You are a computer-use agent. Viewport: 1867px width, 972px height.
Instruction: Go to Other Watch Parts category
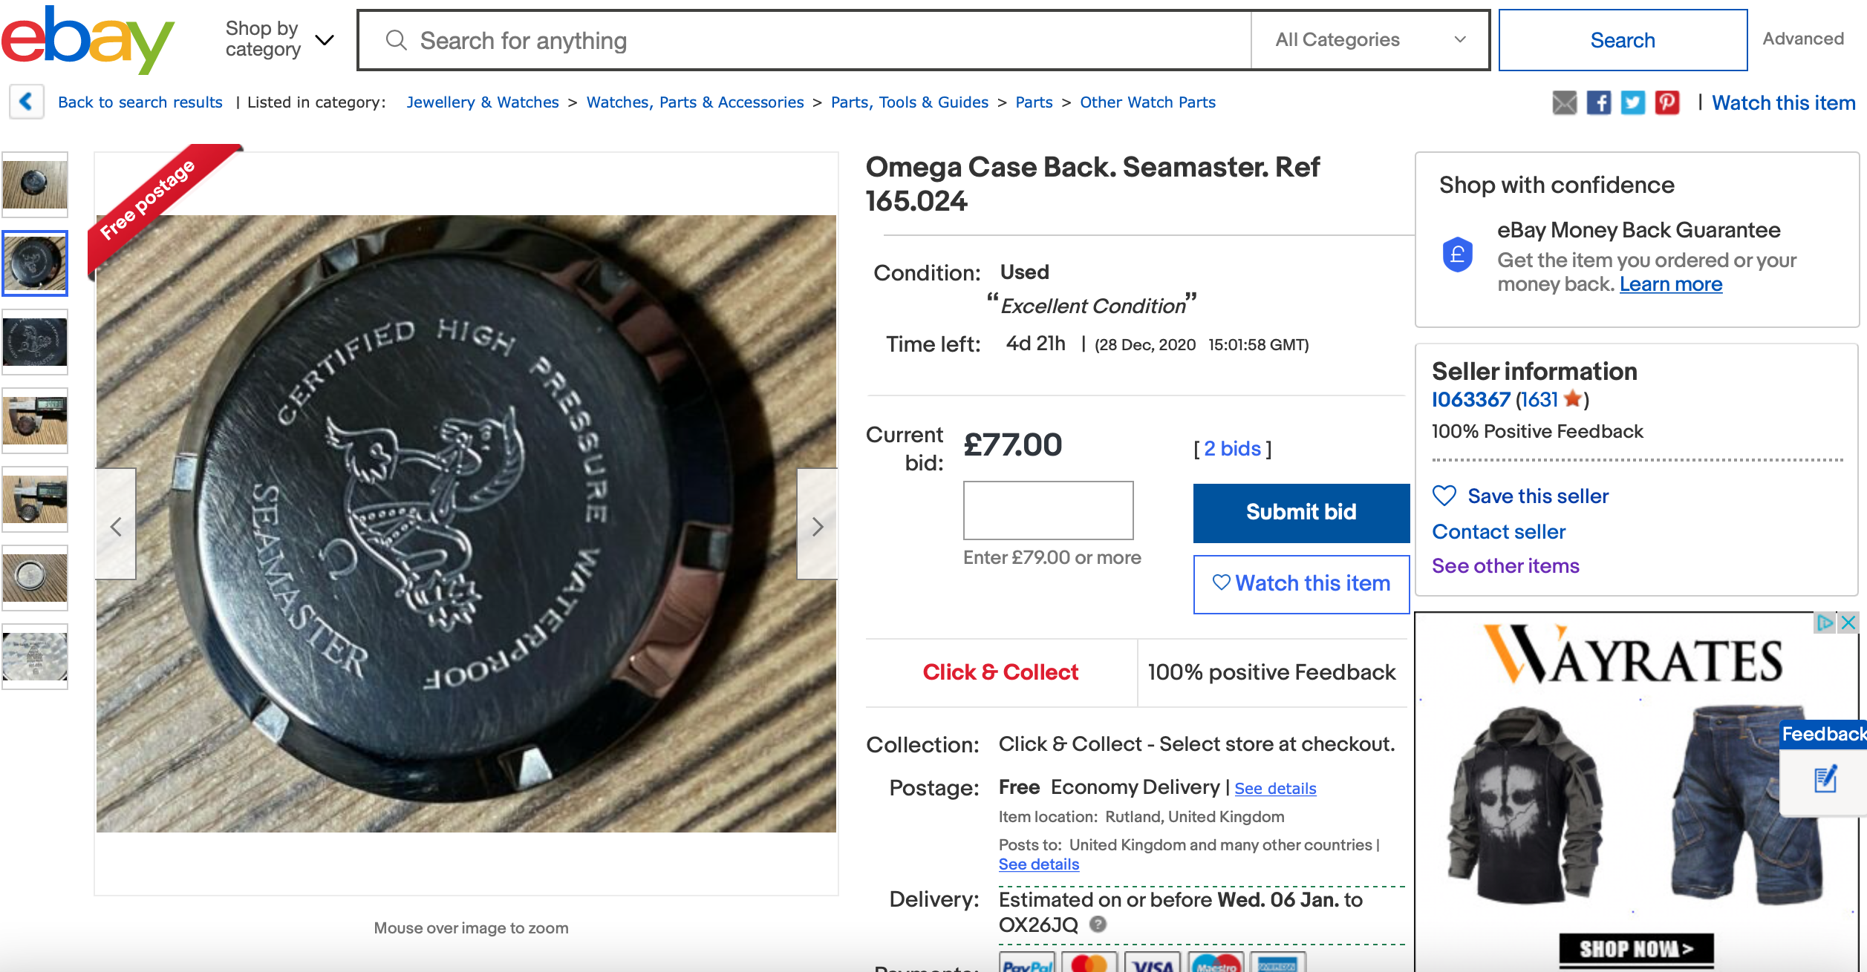(1147, 102)
